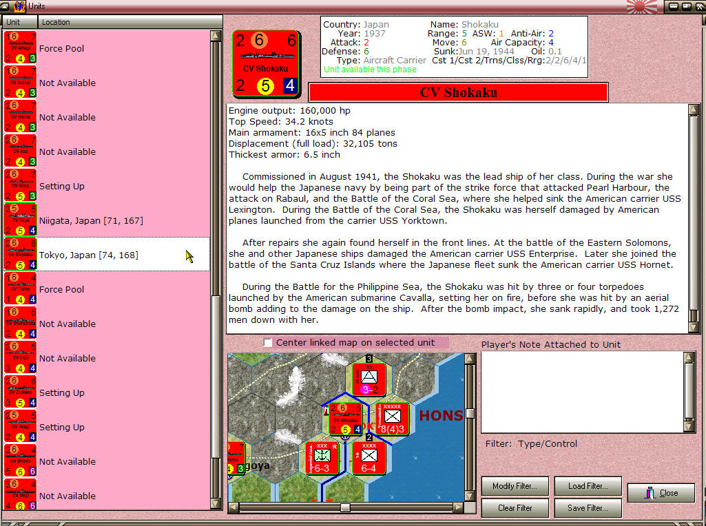Click the 6-4 army counter on map

[368, 458]
